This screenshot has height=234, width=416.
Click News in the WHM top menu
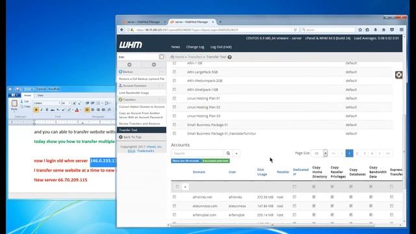pos(175,47)
